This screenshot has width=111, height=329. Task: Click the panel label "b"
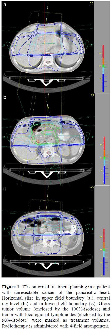coord(5,97)
